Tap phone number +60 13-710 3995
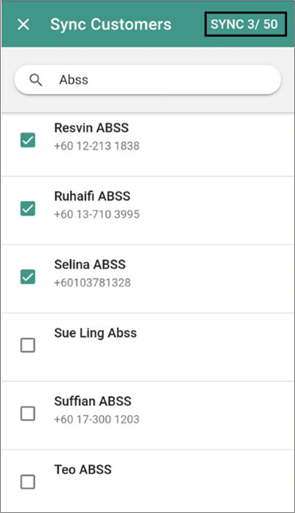Image resolution: width=295 pixels, height=513 pixels. click(97, 214)
